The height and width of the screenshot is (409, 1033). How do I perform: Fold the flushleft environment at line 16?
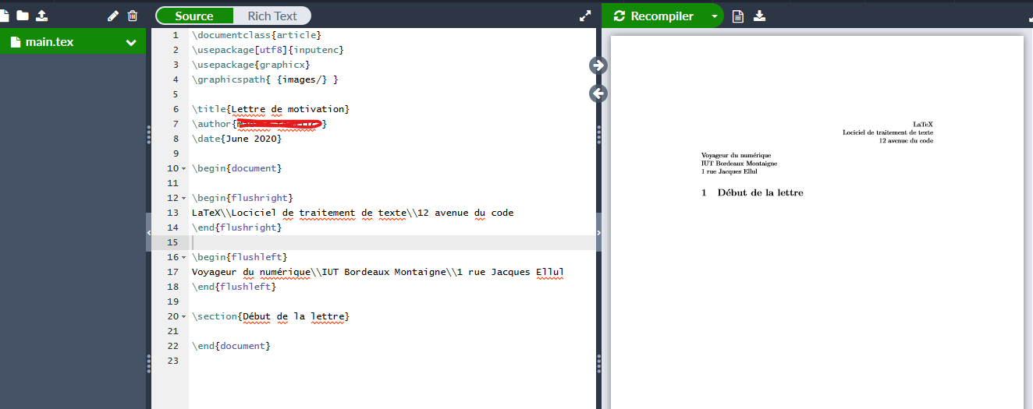(x=183, y=257)
